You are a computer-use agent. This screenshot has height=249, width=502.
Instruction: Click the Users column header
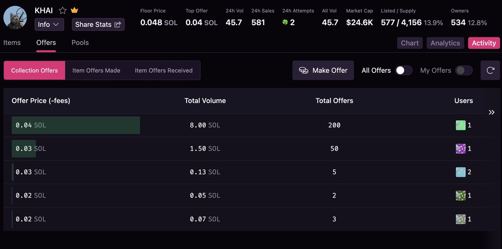click(464, 100)
